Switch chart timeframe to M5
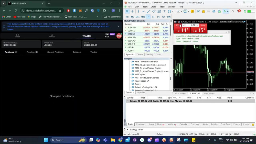 point(132,17)
